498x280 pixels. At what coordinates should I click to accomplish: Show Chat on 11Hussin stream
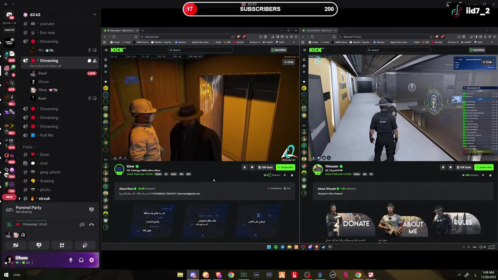point(487,62)
